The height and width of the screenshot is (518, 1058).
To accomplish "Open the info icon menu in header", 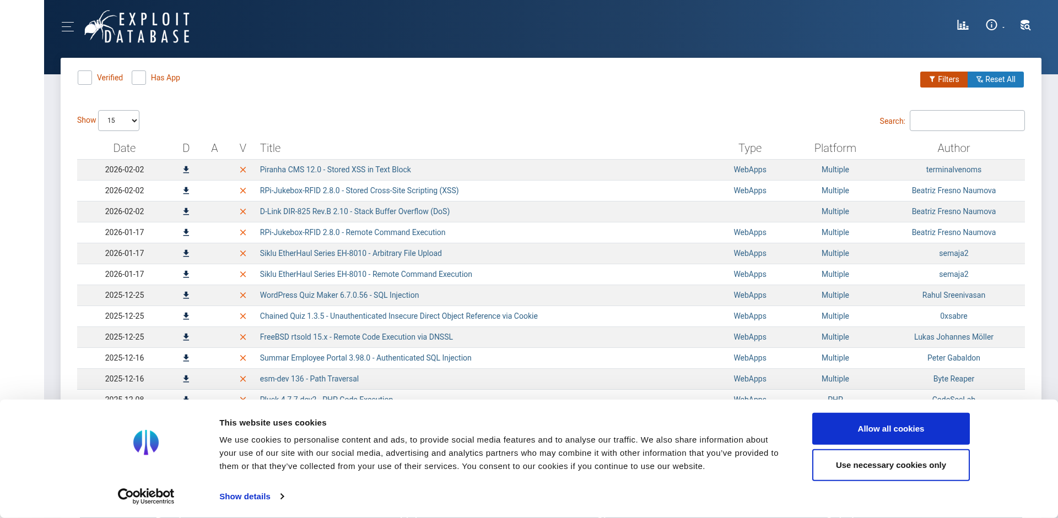I will (x=992, y=25).
